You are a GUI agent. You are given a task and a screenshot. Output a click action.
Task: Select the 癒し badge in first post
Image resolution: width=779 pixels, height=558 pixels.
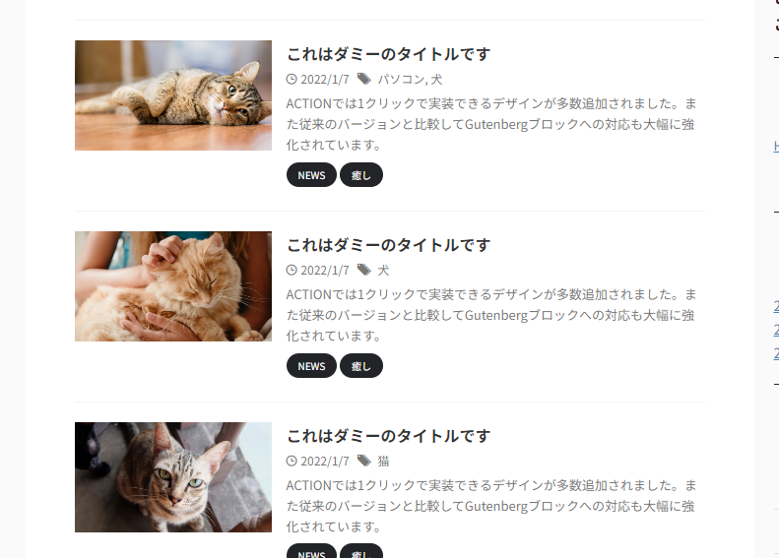(x=361, y=175)
